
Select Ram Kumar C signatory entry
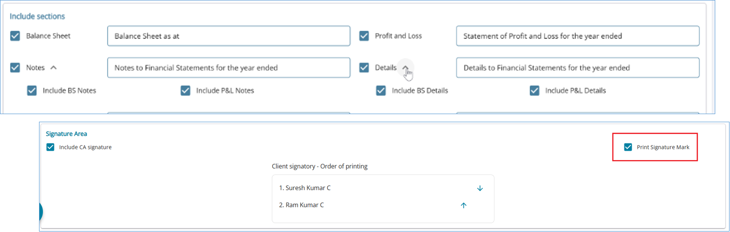pyautogui.click(x=301, y=205)
